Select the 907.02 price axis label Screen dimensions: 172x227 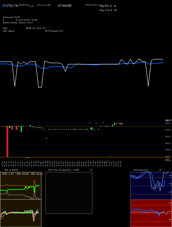click(168, 150)
